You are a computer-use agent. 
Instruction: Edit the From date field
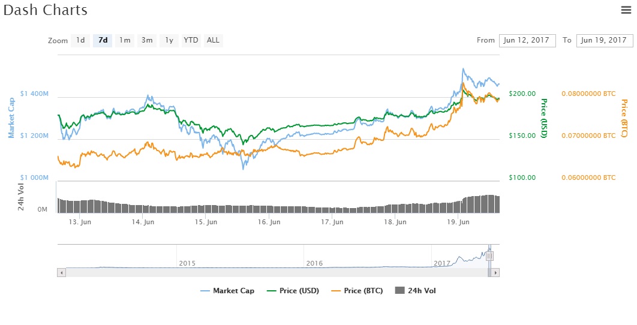pos(527,40)
